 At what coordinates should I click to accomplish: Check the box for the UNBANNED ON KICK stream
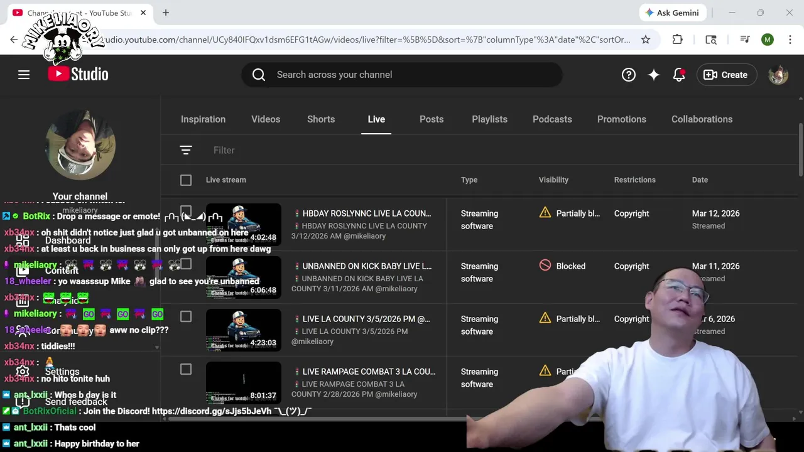186,264
